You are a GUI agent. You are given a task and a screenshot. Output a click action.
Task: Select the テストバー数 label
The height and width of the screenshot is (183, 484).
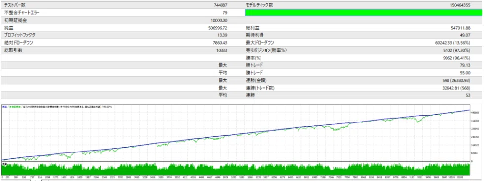pyautogui.click(x=15, y=5)
